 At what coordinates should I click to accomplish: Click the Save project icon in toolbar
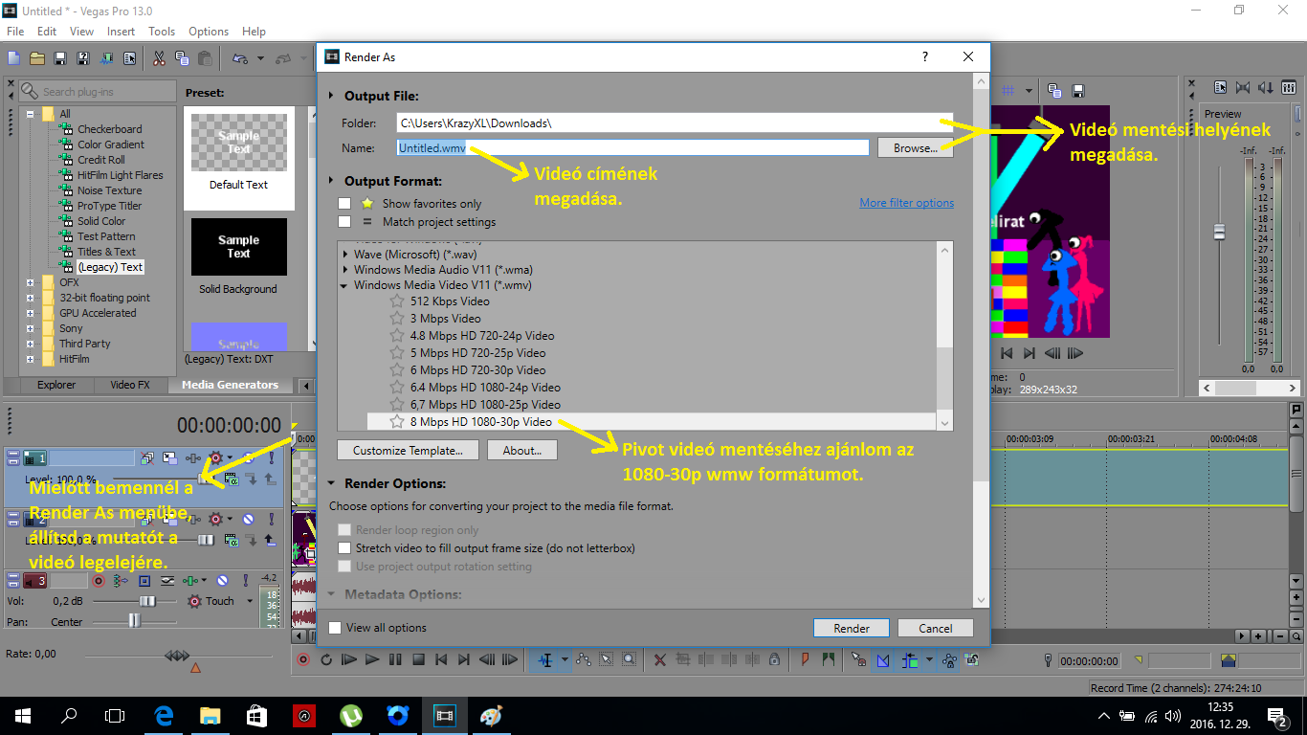[60, 58]
